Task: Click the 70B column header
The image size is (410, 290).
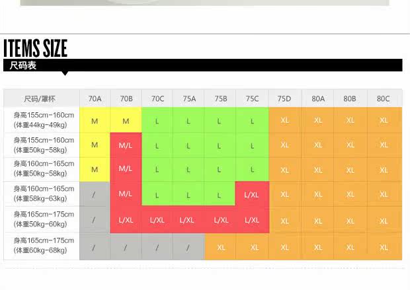Action: [126, 99]
